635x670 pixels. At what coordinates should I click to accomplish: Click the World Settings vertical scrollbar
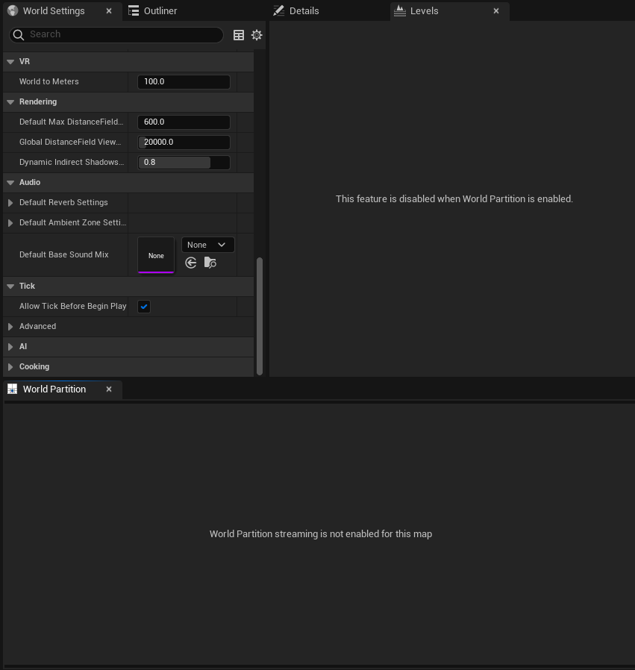(x=260, y=316)
